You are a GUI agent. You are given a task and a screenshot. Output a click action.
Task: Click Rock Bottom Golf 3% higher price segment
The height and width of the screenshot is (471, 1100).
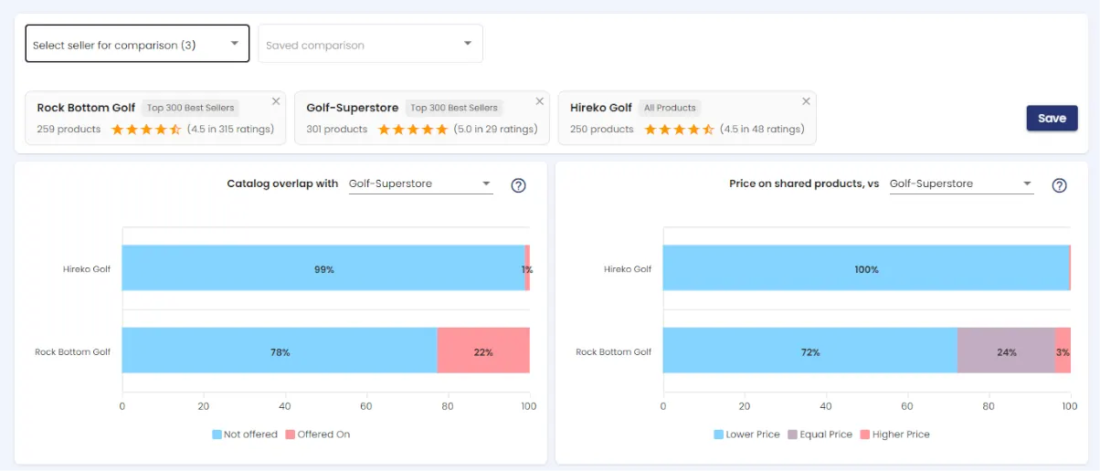pos(1063,351)
